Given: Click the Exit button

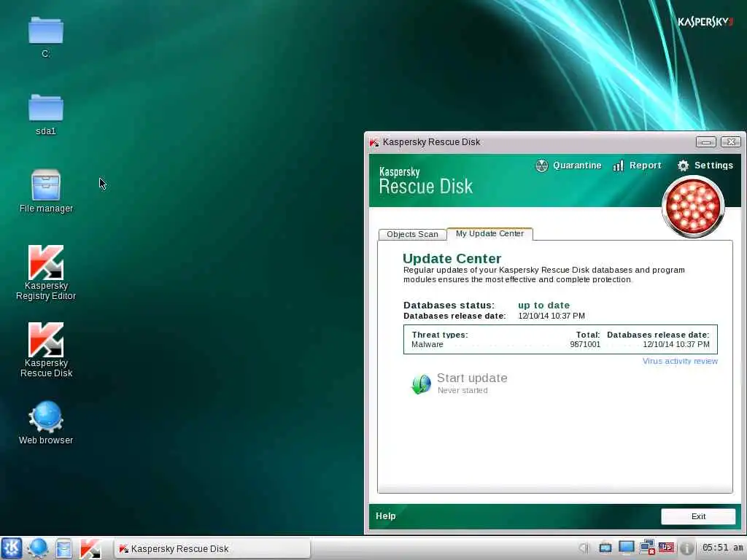Looking at the screenshot, I should click(x=698, y=516).
